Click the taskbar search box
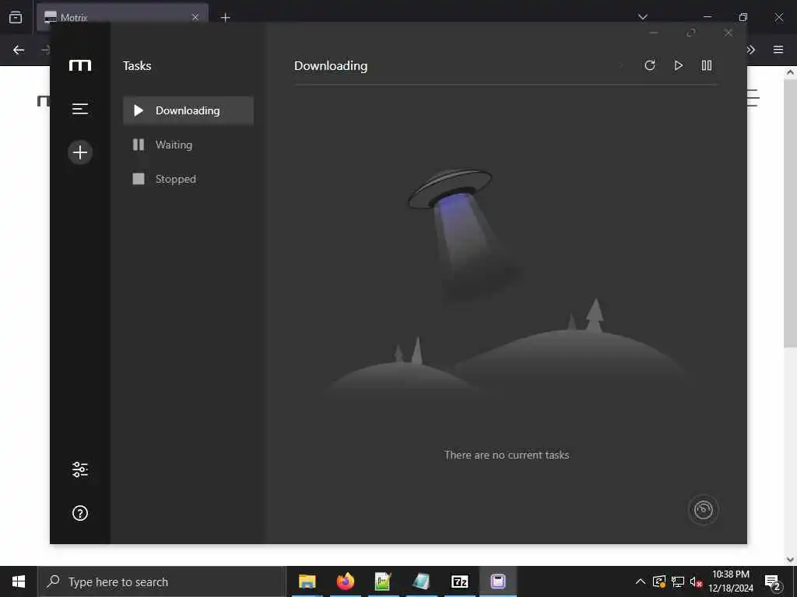 tap(162, 581)
